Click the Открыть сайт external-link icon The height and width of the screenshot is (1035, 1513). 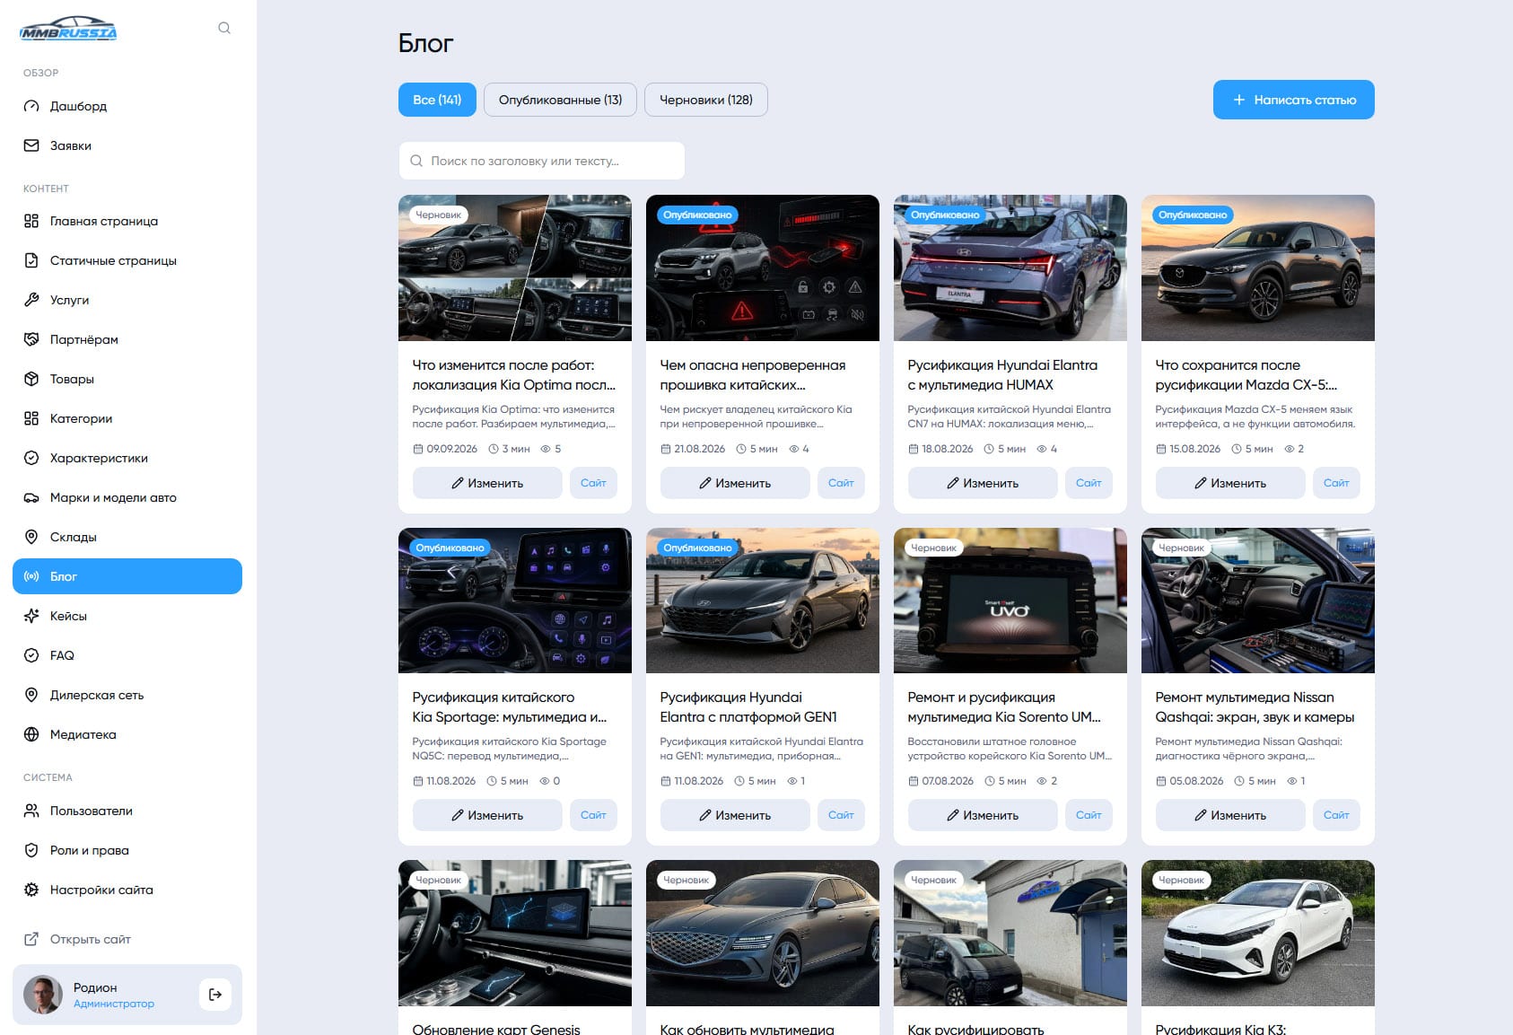[x=31, y=939]
